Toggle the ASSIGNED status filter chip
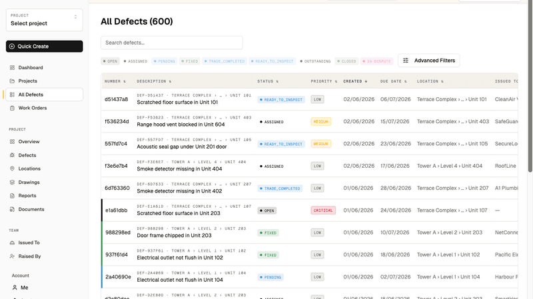 pos(135,61)
